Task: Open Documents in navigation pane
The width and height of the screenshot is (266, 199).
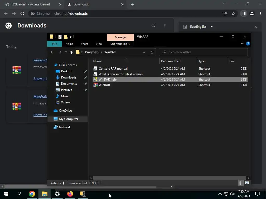Action: (x=69, y=84)
